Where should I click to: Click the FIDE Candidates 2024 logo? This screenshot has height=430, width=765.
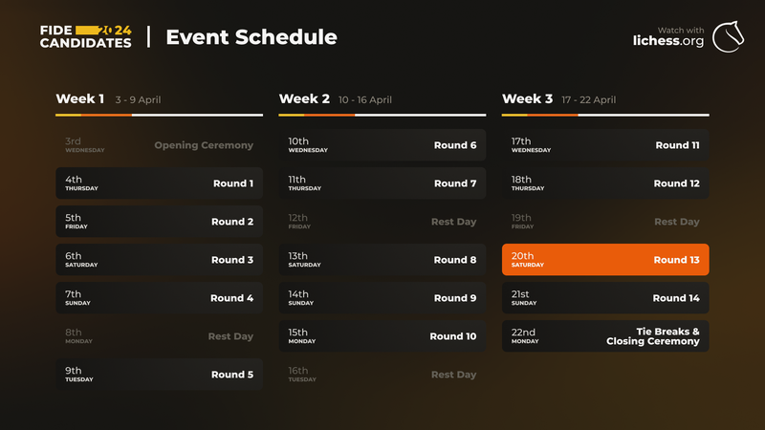[x=86, y=37]
